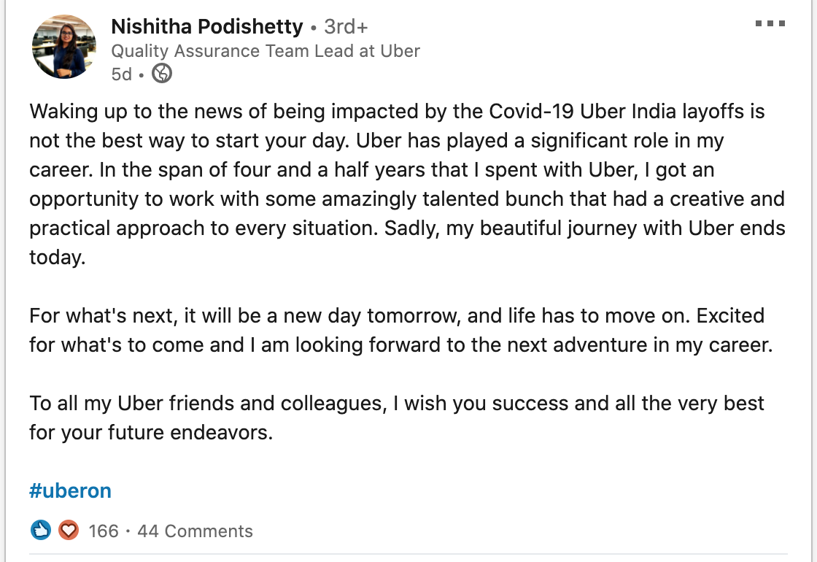Click the line starting "opportunity to work with"

pyautogui.click(x=407, y=199)
